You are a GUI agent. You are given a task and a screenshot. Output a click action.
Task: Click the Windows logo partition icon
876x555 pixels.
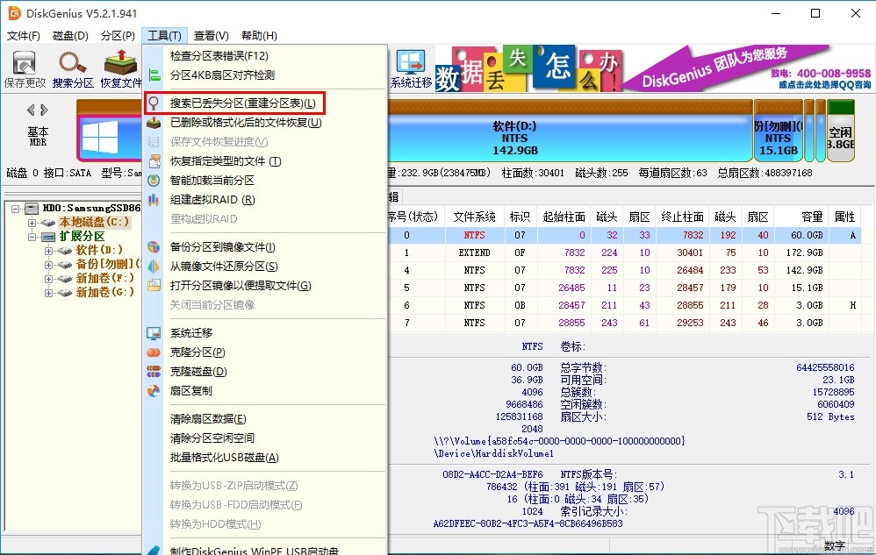[100, 138]
